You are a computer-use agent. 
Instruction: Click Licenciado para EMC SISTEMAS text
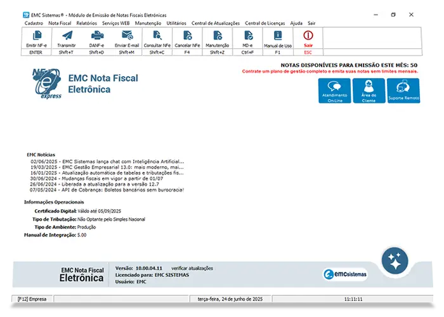pyautogui.click(x=152, y=275)
